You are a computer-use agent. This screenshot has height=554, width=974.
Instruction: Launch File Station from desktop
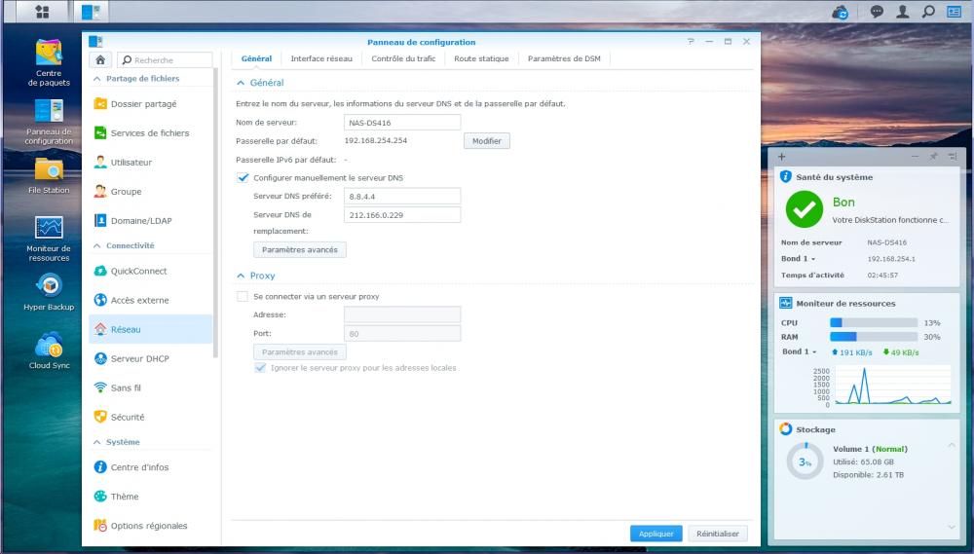[49, 170]
